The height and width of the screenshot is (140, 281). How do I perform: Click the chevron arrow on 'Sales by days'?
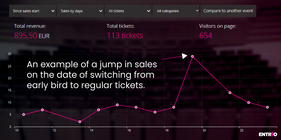coord(101,11)
